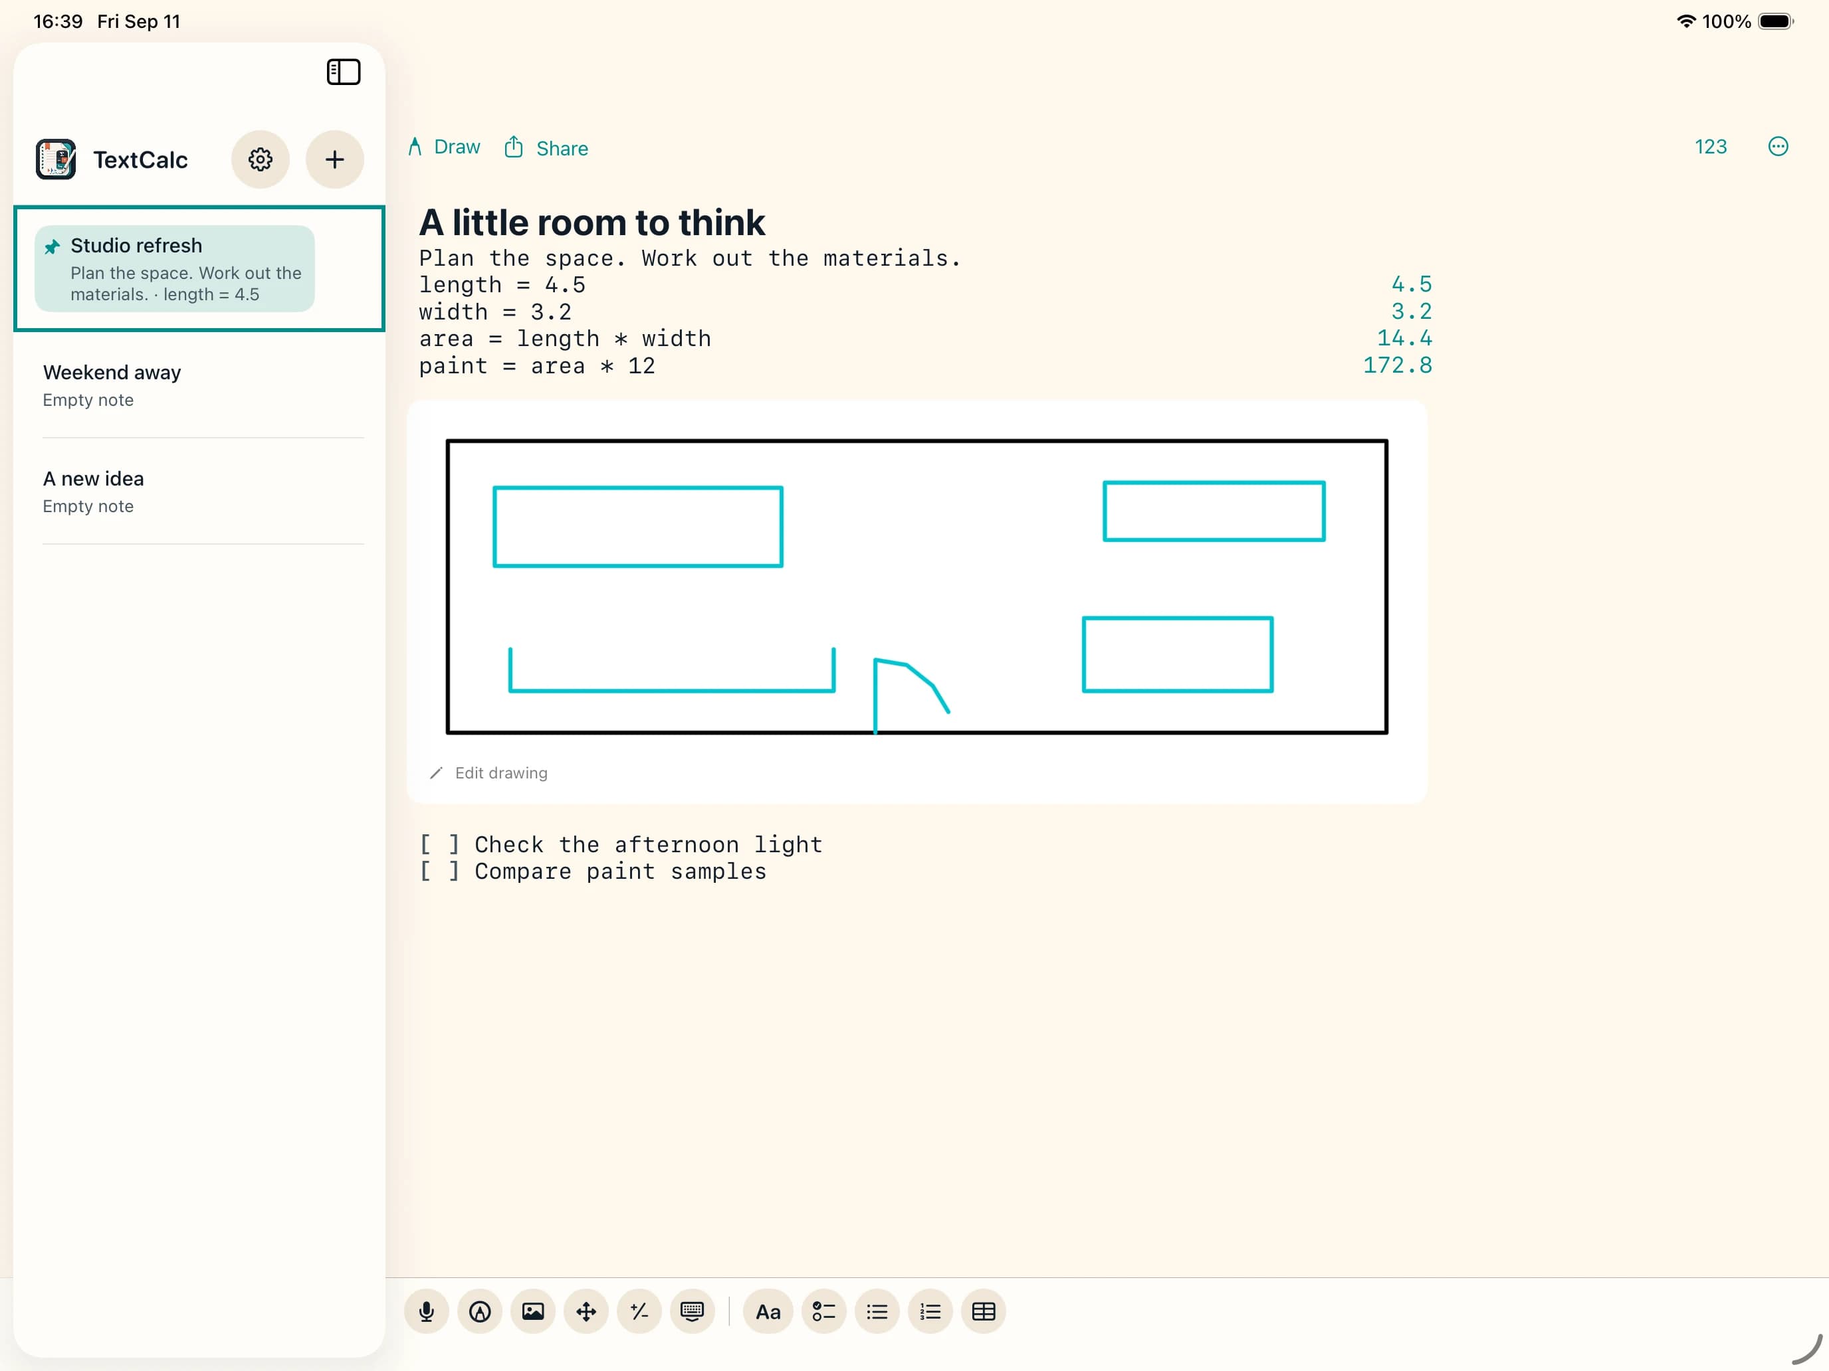
Task: Click the result value 4.5
Action: [x=1412, y=284]
